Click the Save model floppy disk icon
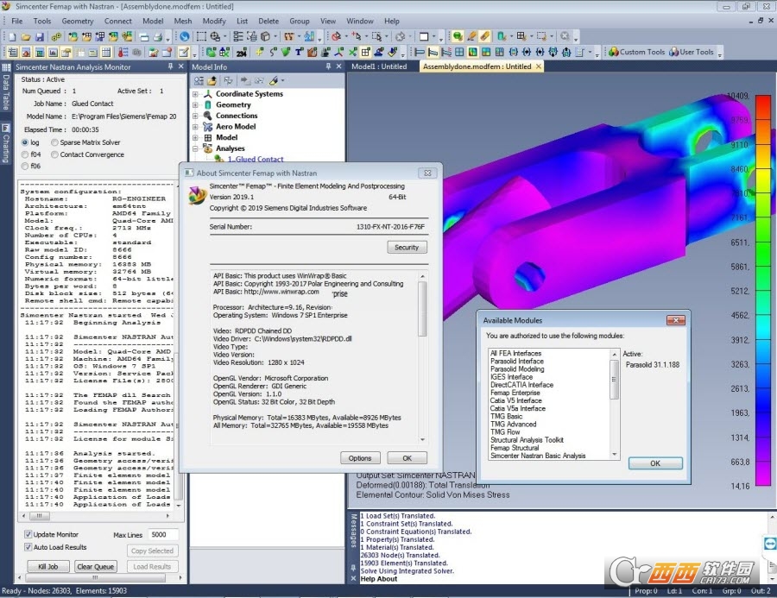This screenshot has width=777, height=598. pyautogui.click(x=41, y=37)
